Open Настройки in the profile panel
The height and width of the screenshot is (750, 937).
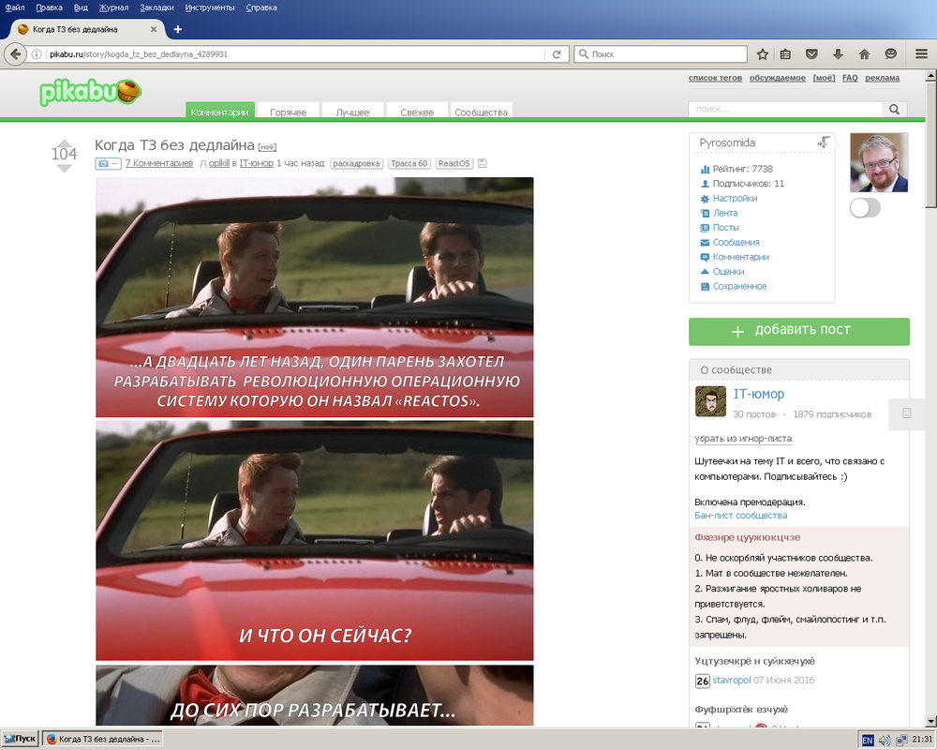coord(735,198)
